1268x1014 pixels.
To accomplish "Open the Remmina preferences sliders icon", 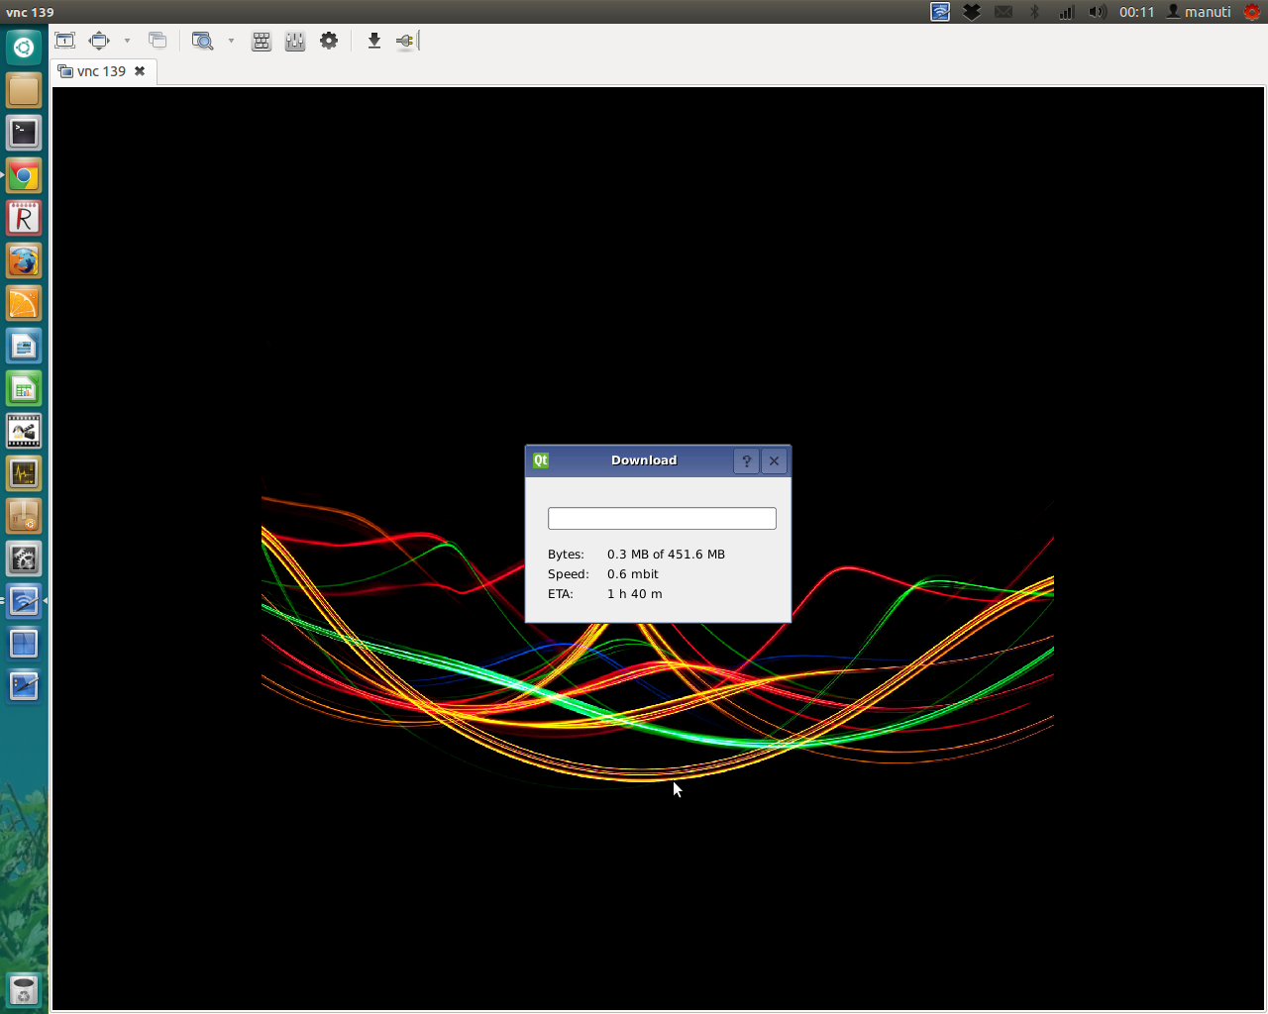I will (x=295, y=41).
